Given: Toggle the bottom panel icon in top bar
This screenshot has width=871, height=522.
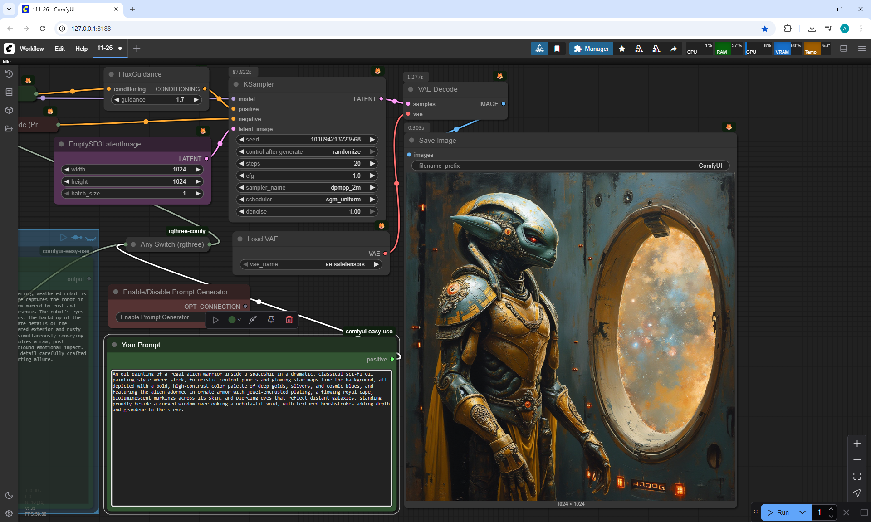Looking at the screenshot, I should [x=843, y=49].
